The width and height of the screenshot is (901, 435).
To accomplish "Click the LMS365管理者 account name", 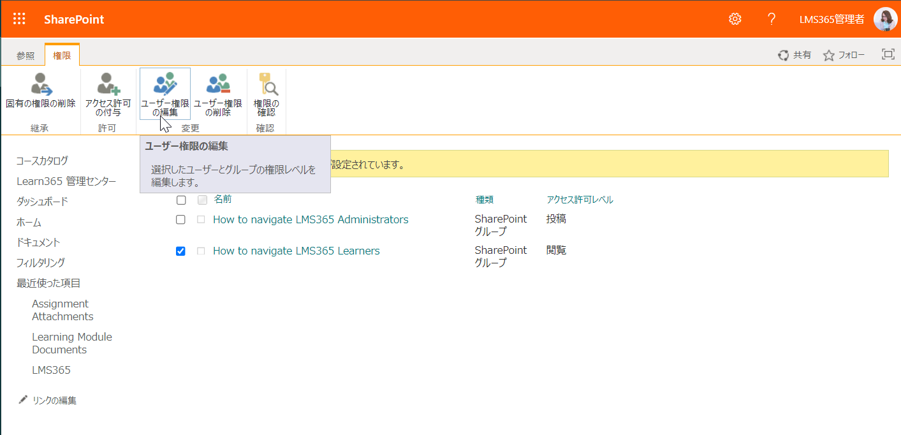I will coord(832,19).
